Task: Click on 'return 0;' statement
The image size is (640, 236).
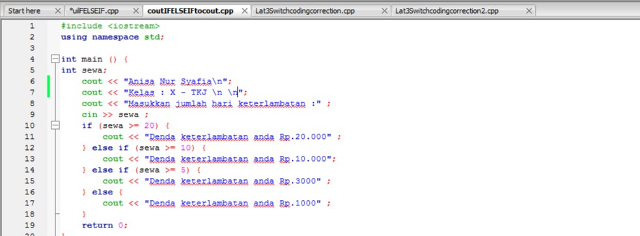Action: click(105, 226)
